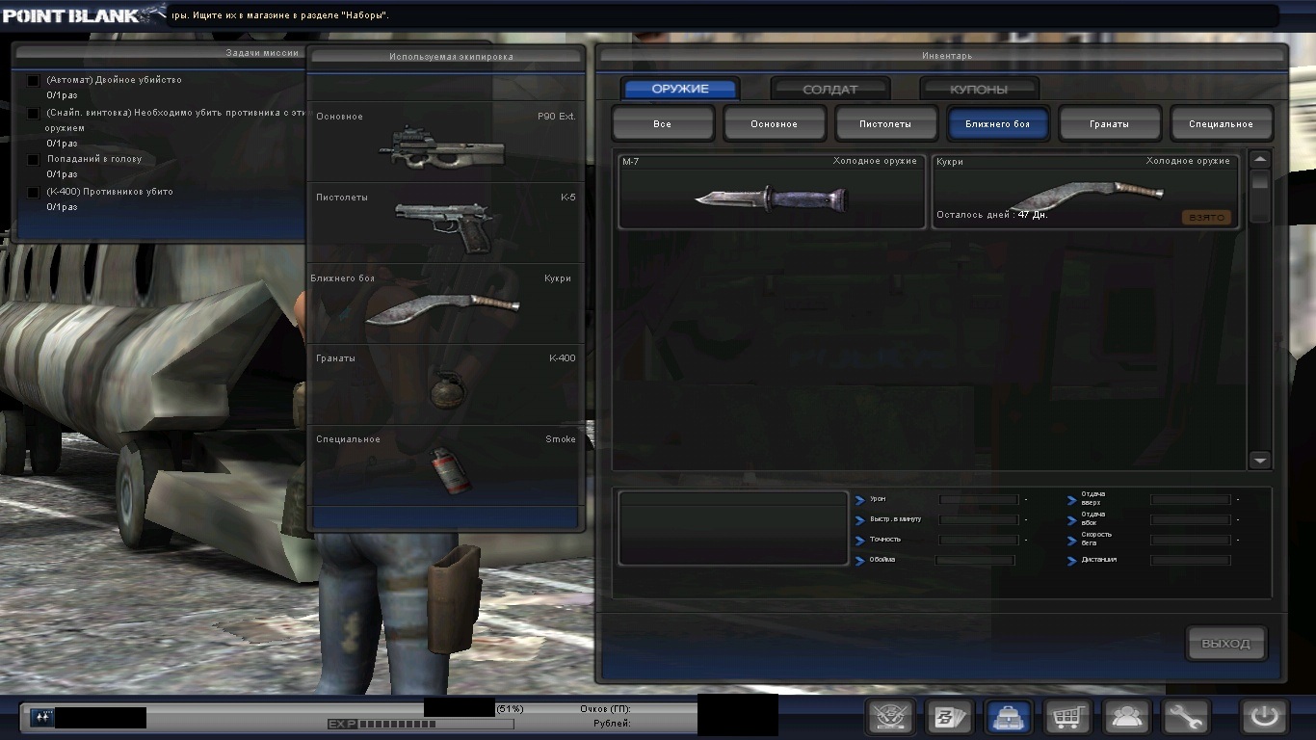Click the equipped Kukri blade image
The width and height of the screenshot is (1316, 740).
442,307
